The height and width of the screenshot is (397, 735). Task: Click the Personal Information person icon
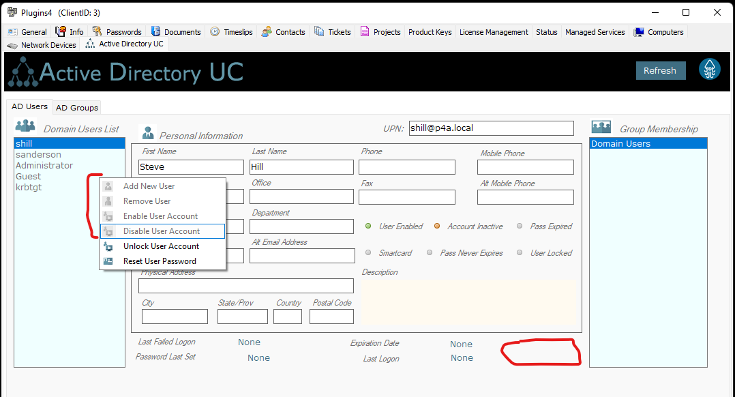pyautogui.click(x=147, y=132)
